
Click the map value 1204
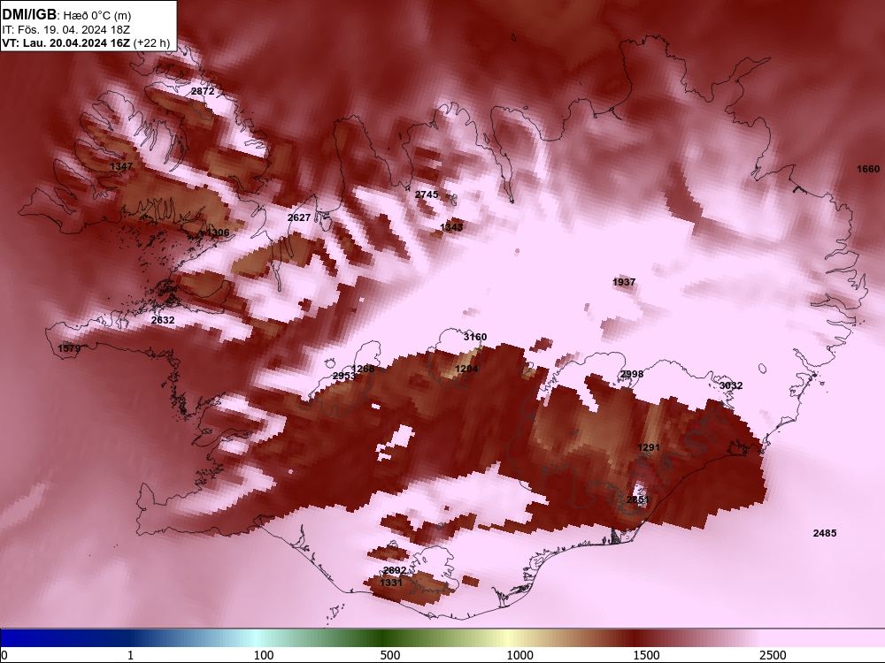point(466,370)
